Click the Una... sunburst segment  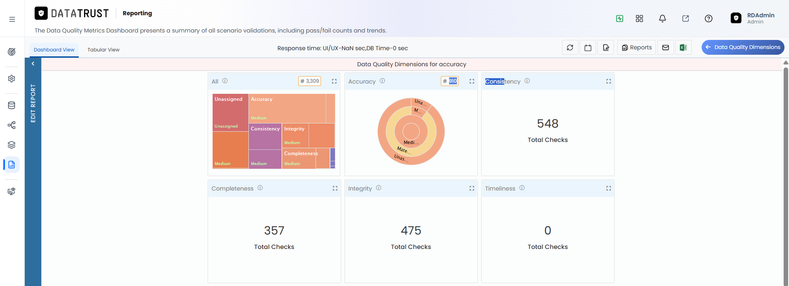(420, 102)
